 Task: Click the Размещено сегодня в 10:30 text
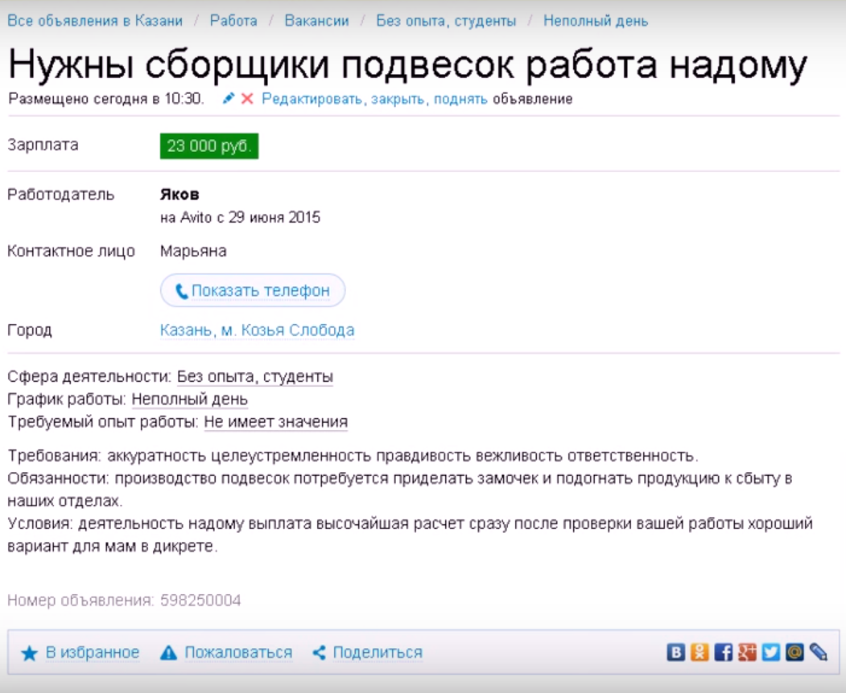[x=105, y=99]
